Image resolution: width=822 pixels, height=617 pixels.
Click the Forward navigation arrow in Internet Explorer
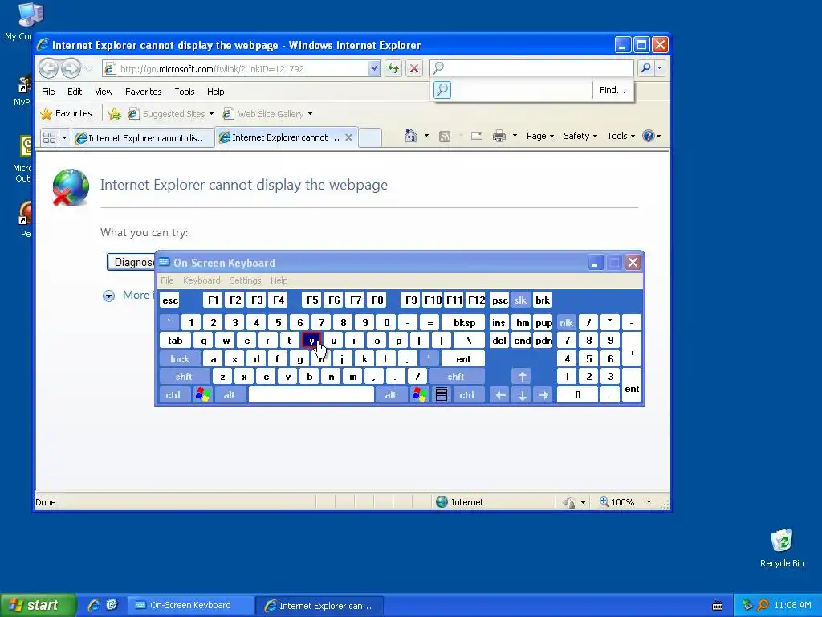tap(71, 68)
